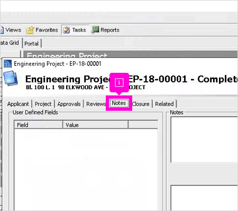Click the Views page icon
This screenshot has width=238, height=211.
coord(2,30)
